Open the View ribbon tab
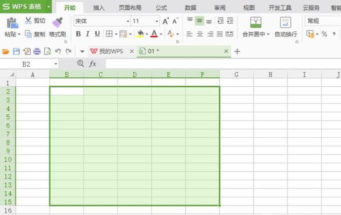Screen dimensions: 341x215 point(249,8)
